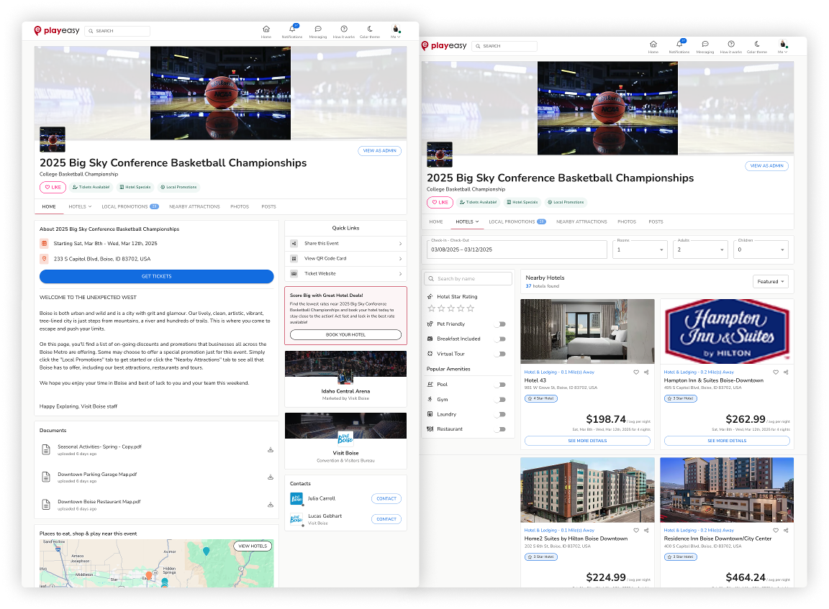Screen dimensions: 829x609
Task: Switch to Nearby Attractions tab in left window
Action: pyautogui.click(x=194, y=206)
